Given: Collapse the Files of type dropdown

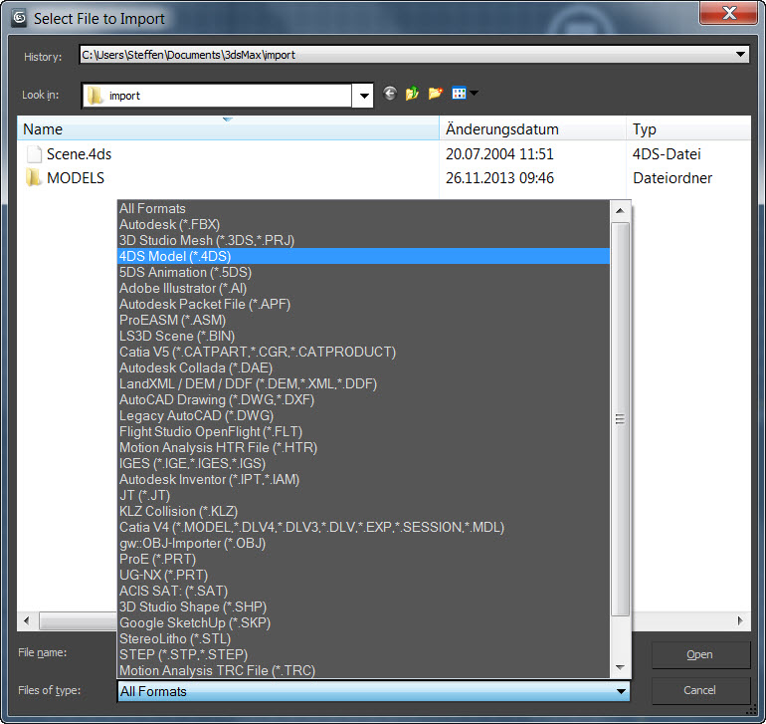Looking at the screenshot, I should [621, 691].
